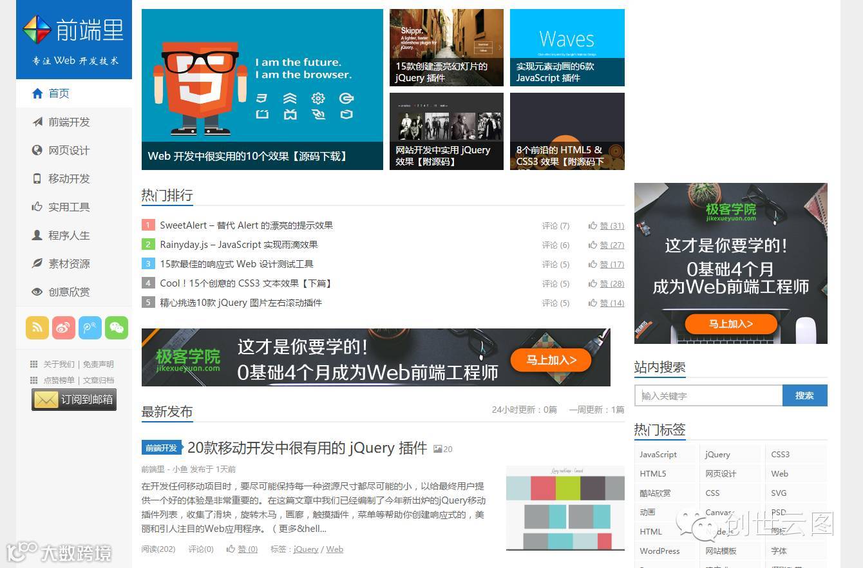Open the 8个前沿的 HTML5 & CSS3 thumbnail
The image size is (863, 568).
(567, 131)
